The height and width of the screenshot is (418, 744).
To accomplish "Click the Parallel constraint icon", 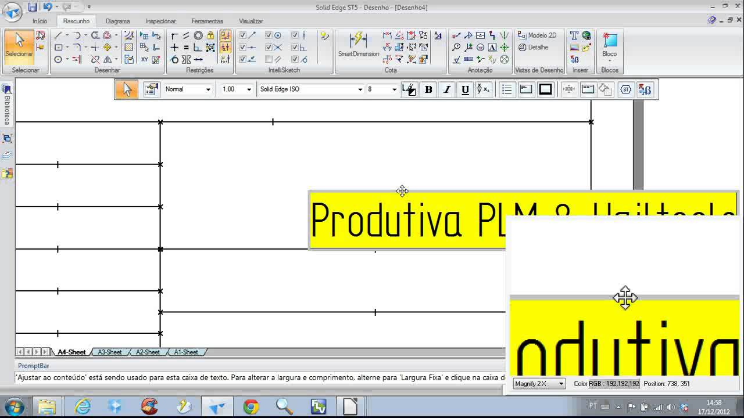I will pyautogui.click(x=186, y=35).
